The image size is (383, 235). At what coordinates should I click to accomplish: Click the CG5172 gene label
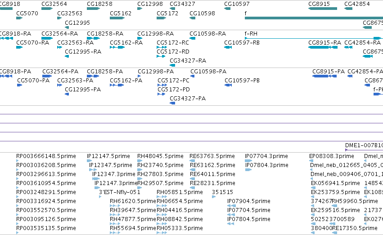(x=167, y=13)
